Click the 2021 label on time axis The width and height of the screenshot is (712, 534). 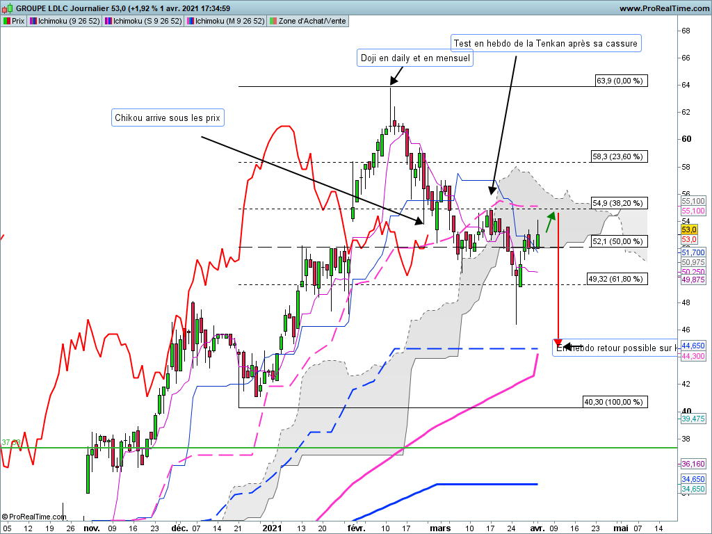(x=273, y=528)
